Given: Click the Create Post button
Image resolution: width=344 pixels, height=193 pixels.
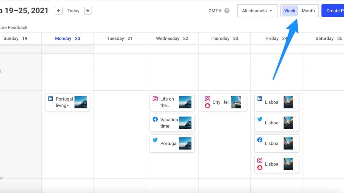Looking at the screenshot, I should tap(333, 11).
